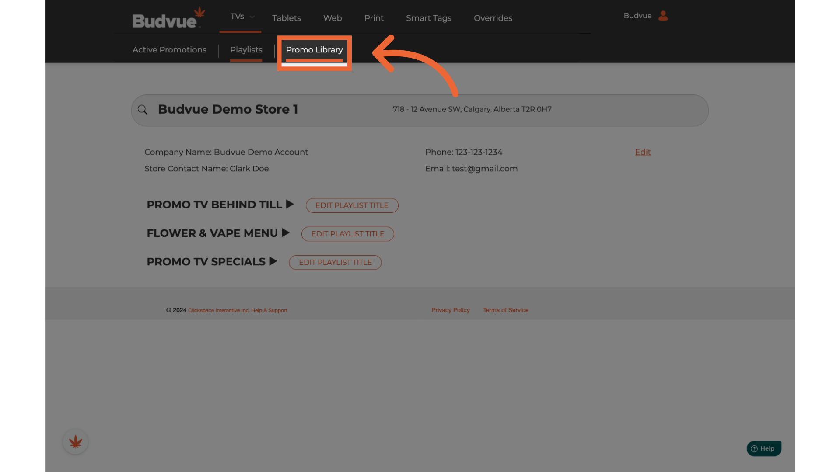
Task: Open the Privacy Policy link
Action: [450, 310]
